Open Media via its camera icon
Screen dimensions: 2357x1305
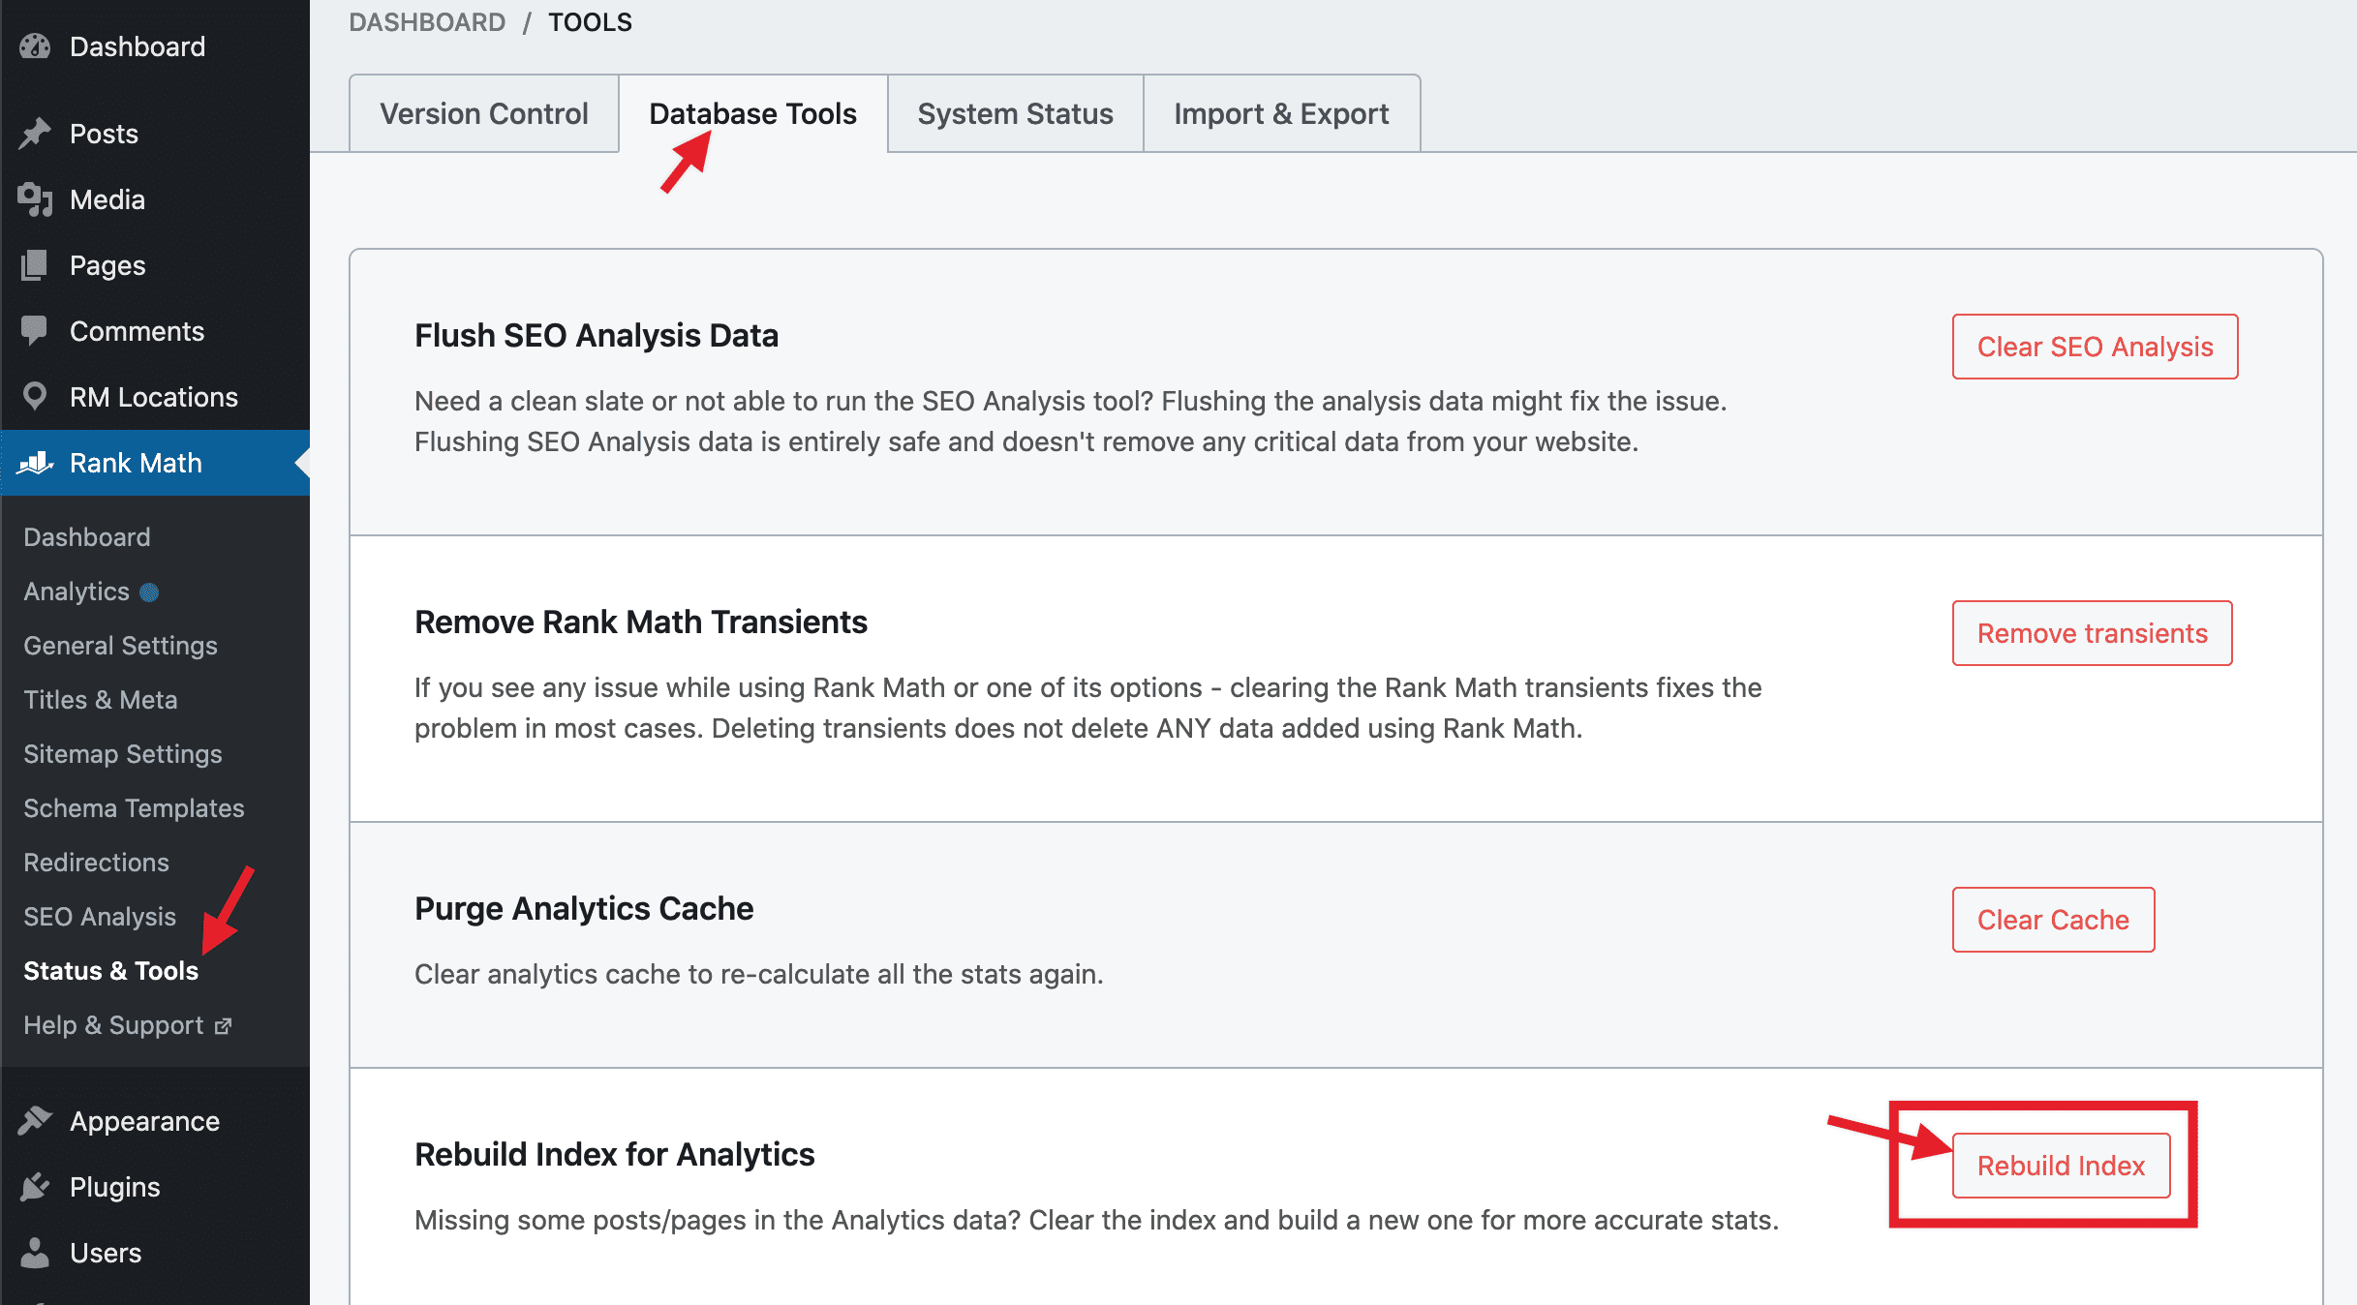point(35,199)
